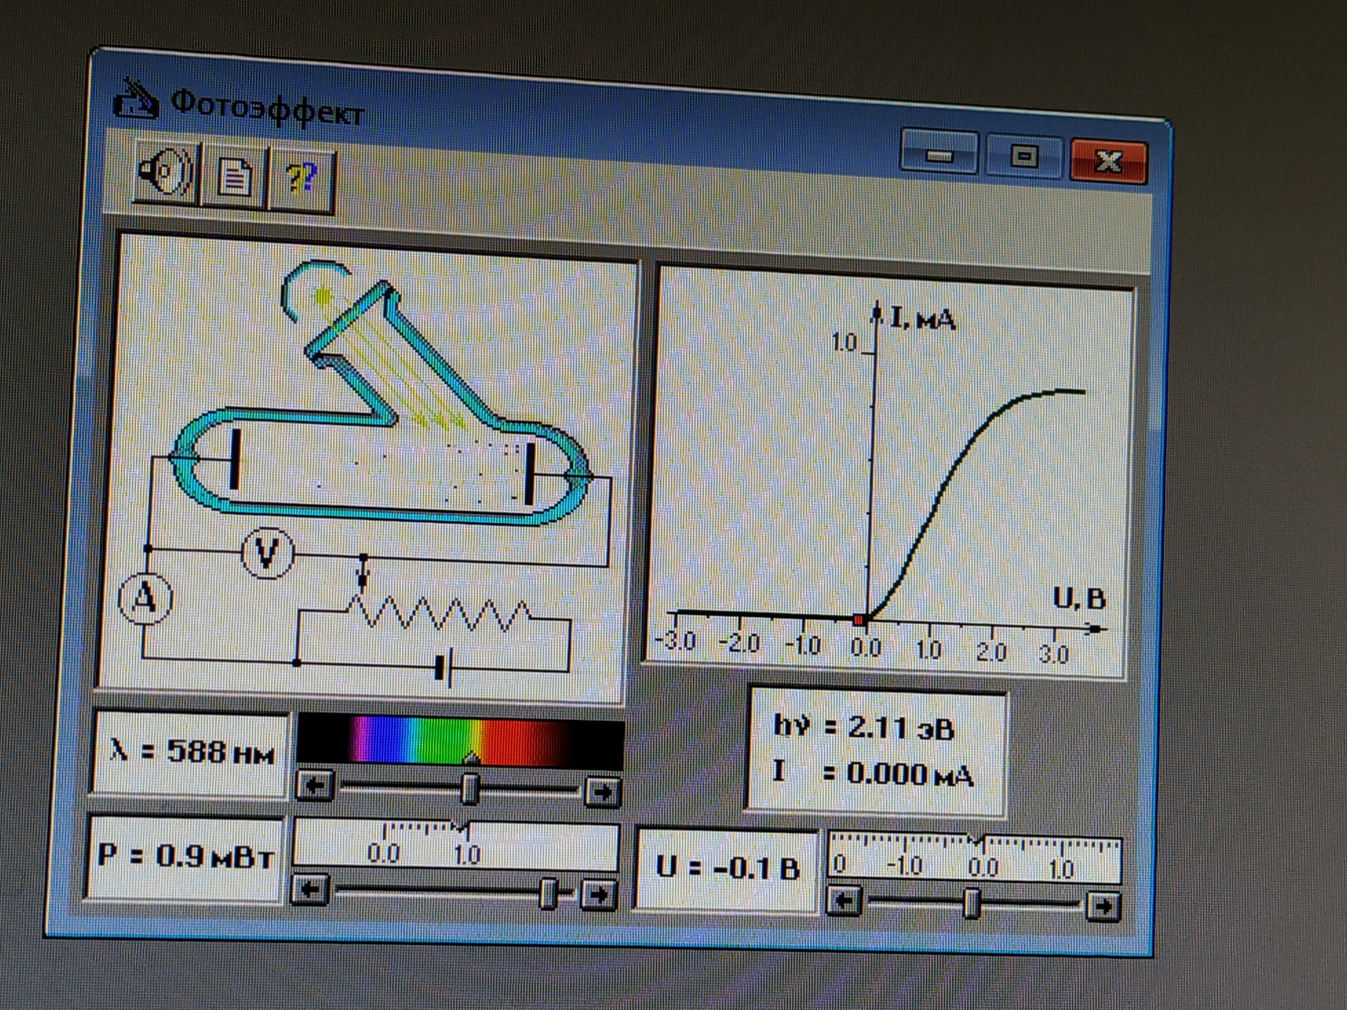The height and width of the screenshot is (1010, 1347).
Task: Click the λ = 588 нм field
Action: point(191,752)
